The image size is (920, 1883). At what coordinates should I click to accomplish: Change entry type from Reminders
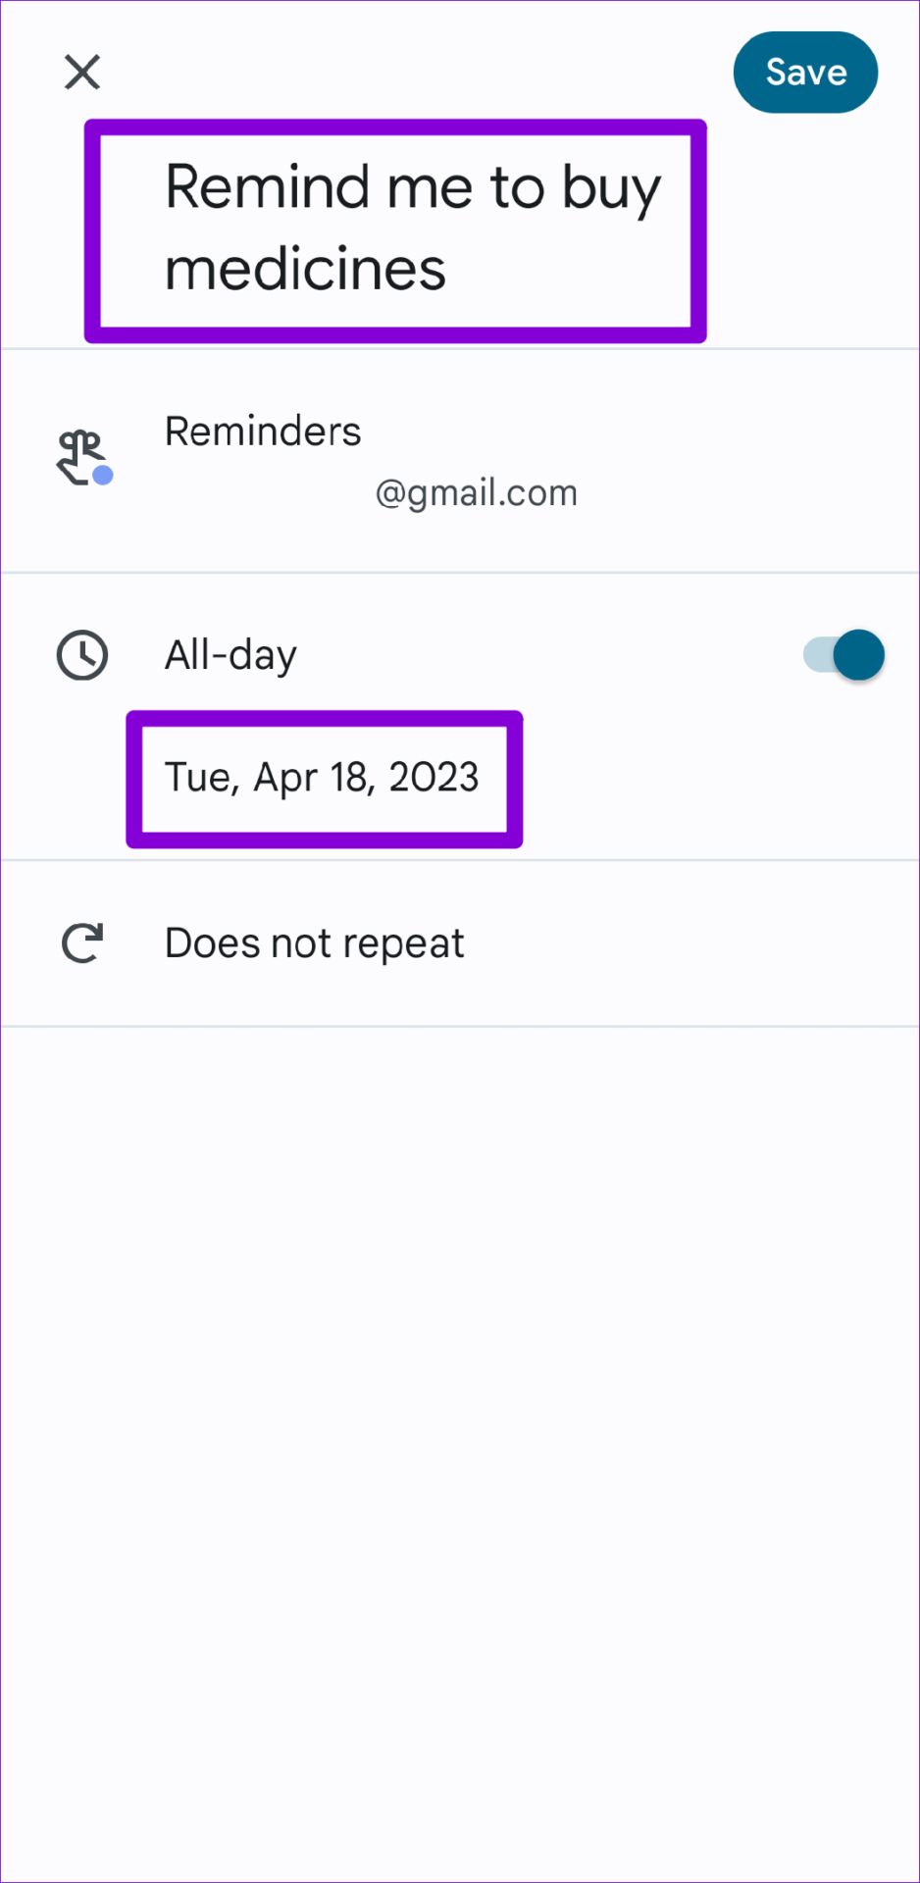pos(263,432)
